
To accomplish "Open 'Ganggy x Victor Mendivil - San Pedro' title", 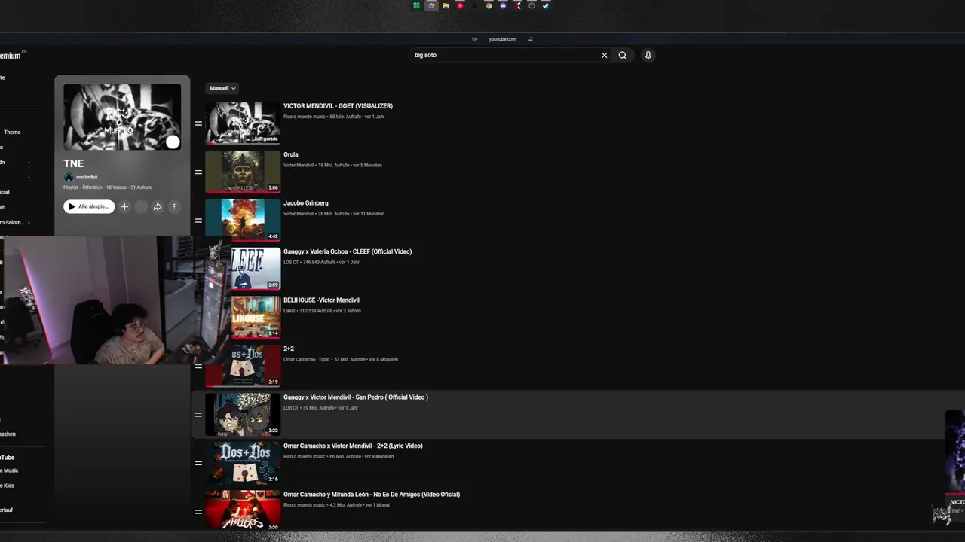I will pyautogui.click(x=356, y=397).
